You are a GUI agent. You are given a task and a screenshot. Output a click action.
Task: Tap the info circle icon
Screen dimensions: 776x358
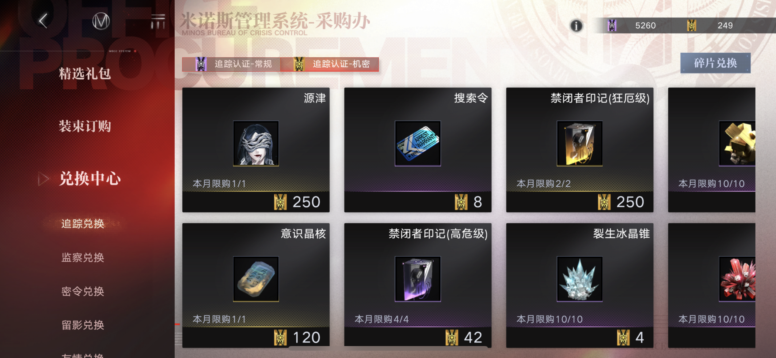tap(576, 26)
